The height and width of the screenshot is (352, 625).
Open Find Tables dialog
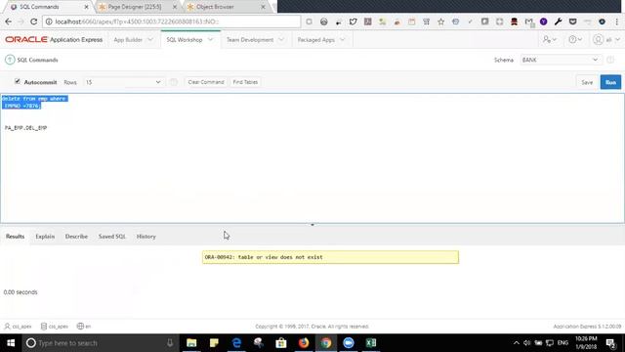[x=245, y=82]
